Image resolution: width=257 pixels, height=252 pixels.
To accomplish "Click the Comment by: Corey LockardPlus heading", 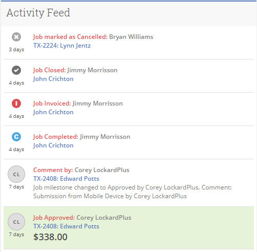I will tap(81, 170).
